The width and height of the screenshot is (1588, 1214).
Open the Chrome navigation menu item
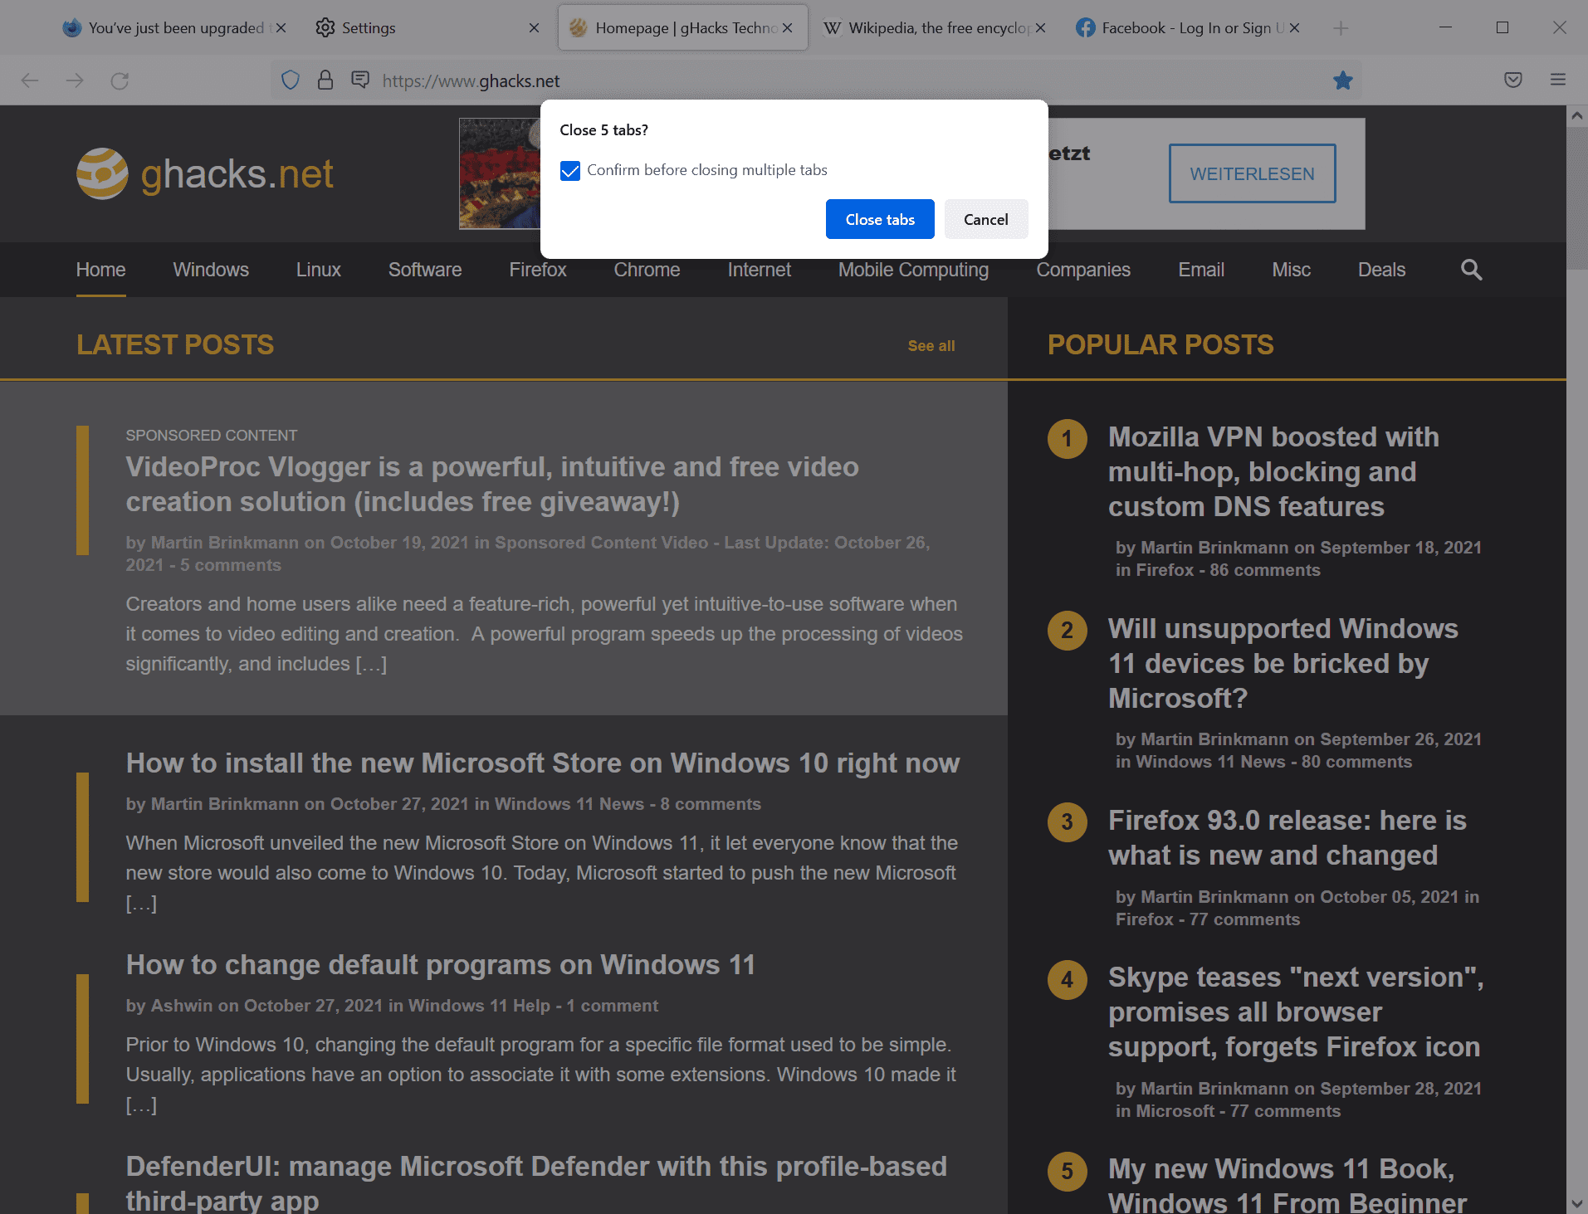647,270
